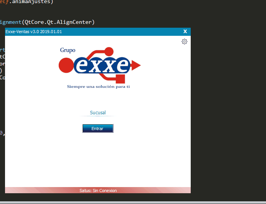Open settings via the gear icon
266x204 pixels.
[x=185, y=42]
